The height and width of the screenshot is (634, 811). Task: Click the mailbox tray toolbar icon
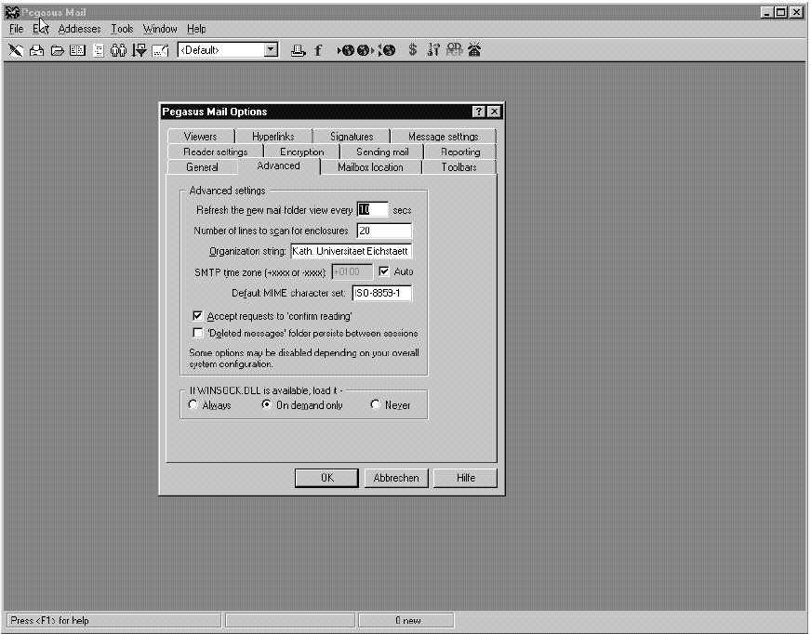point(36,50)
